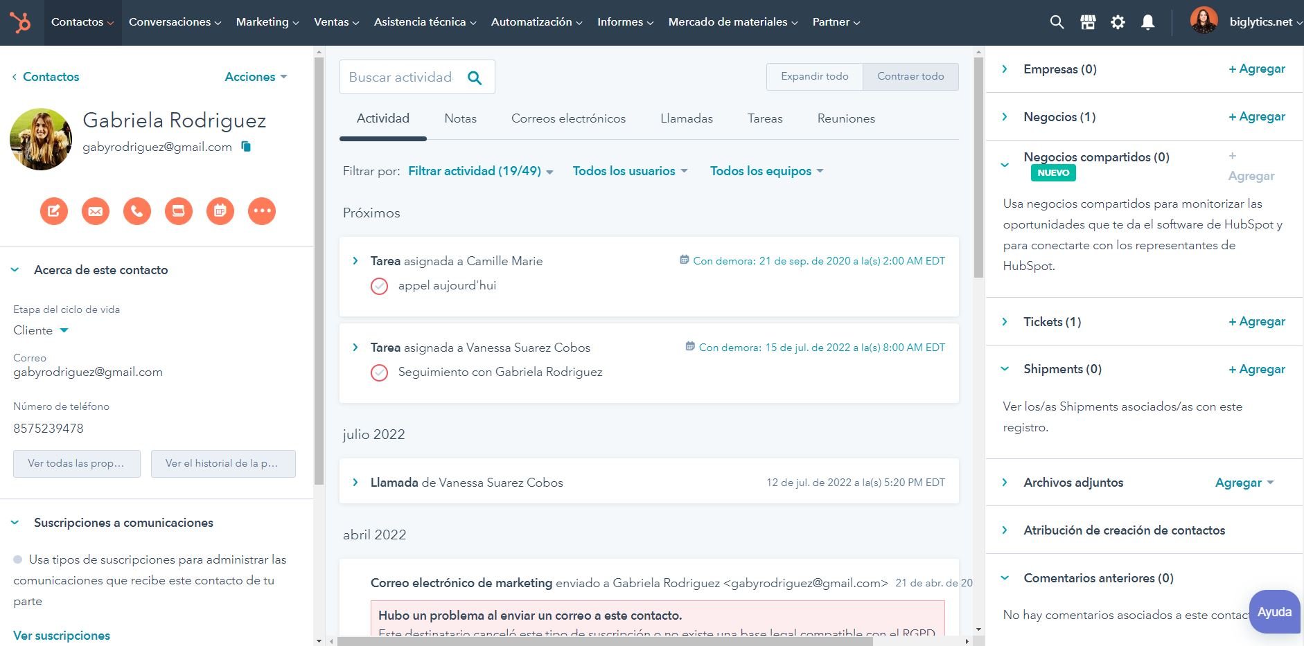
Task: Open the search magnifier in top bar
Action: point(1057,22)
